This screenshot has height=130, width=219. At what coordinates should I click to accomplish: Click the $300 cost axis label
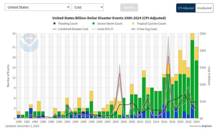pos(203,68)
